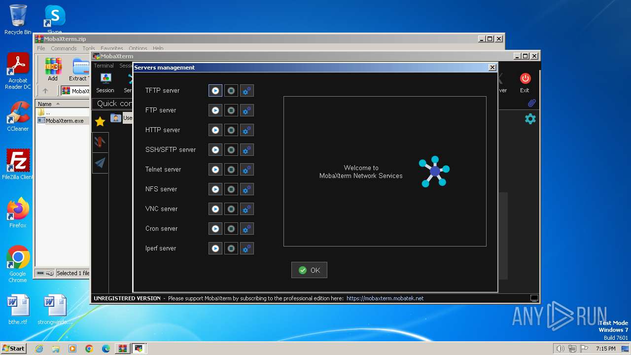Open SSH/SFTP server settings
Screen dimensions: 631x355
coord(247,150)
